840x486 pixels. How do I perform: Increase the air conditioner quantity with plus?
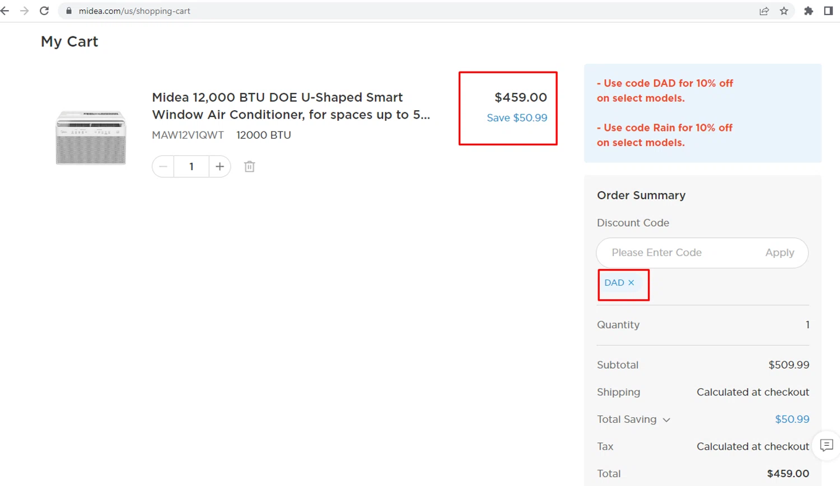tap(220, 167)
